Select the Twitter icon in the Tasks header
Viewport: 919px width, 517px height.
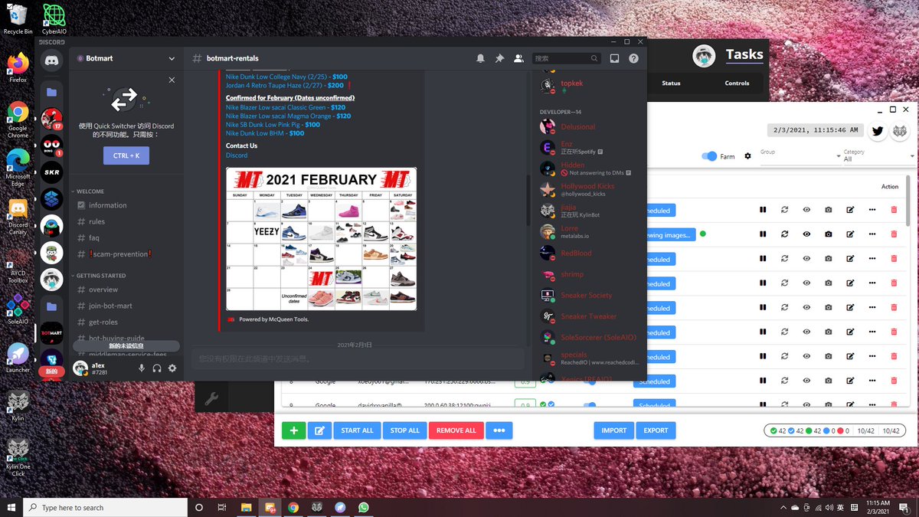(x=878, y=130)
